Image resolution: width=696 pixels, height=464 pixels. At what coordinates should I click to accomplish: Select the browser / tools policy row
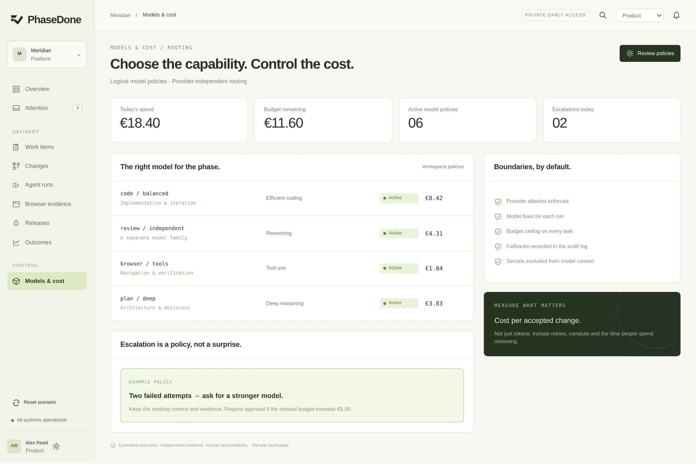pos(292,268)
